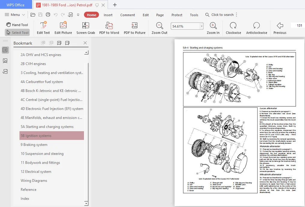Open bookmark 4D Electronic Fuel Injection (EFI) system

point(52,109)
